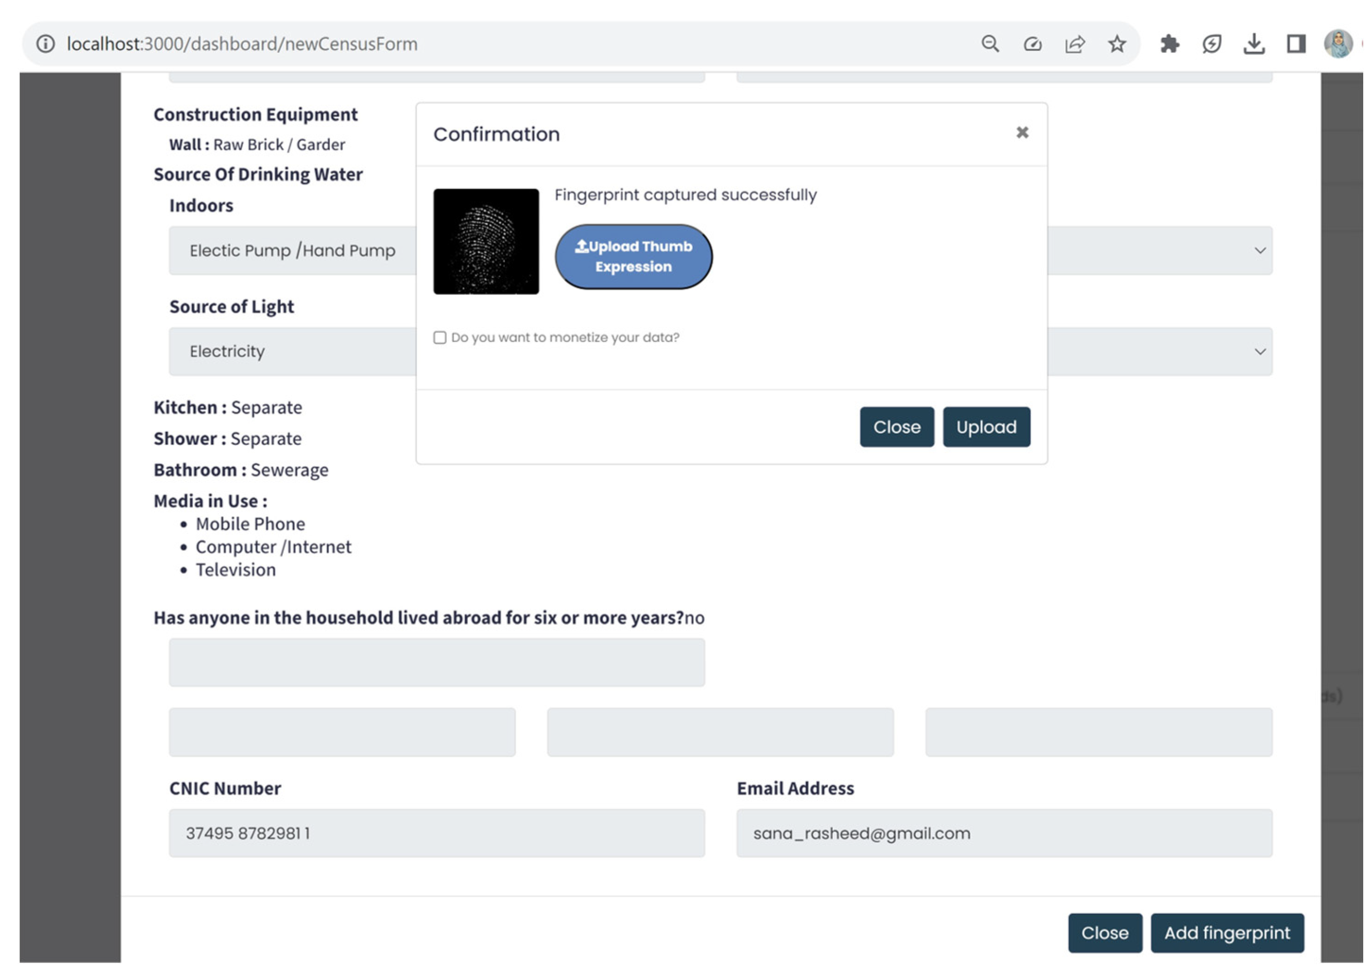The width and height of the screenshot is (1372, 978).
Task: Open browser downloads icon
Action: click(1254, 44)
